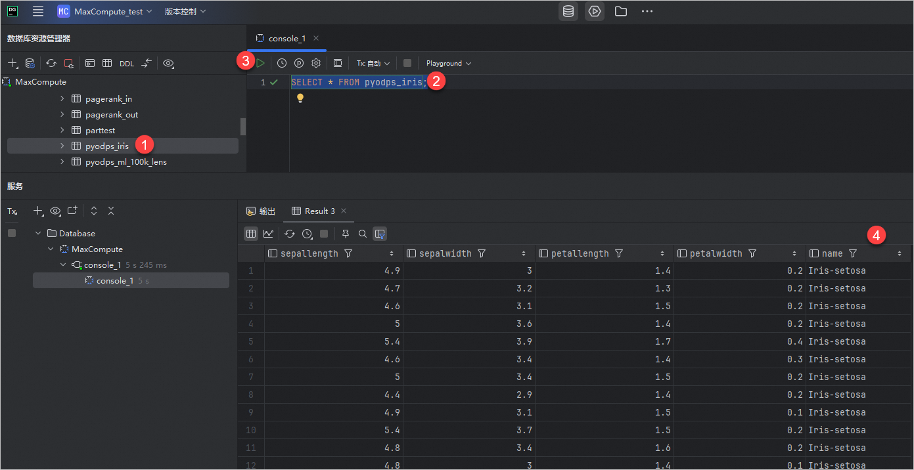This screenshot has width=914, height=470.
Task: Toggle the eye icon in services toolbar
Action: tap(55, 211)
